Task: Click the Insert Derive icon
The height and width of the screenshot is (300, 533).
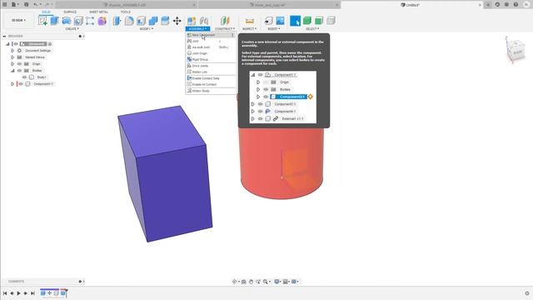Action: (x=268, y=21)
